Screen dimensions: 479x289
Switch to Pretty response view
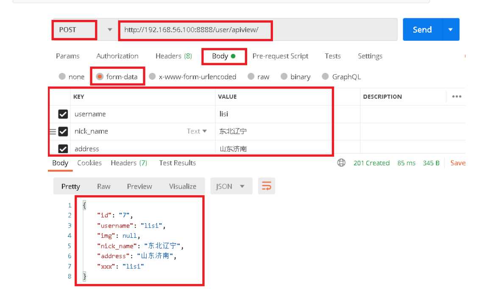(x=70, y=186)
